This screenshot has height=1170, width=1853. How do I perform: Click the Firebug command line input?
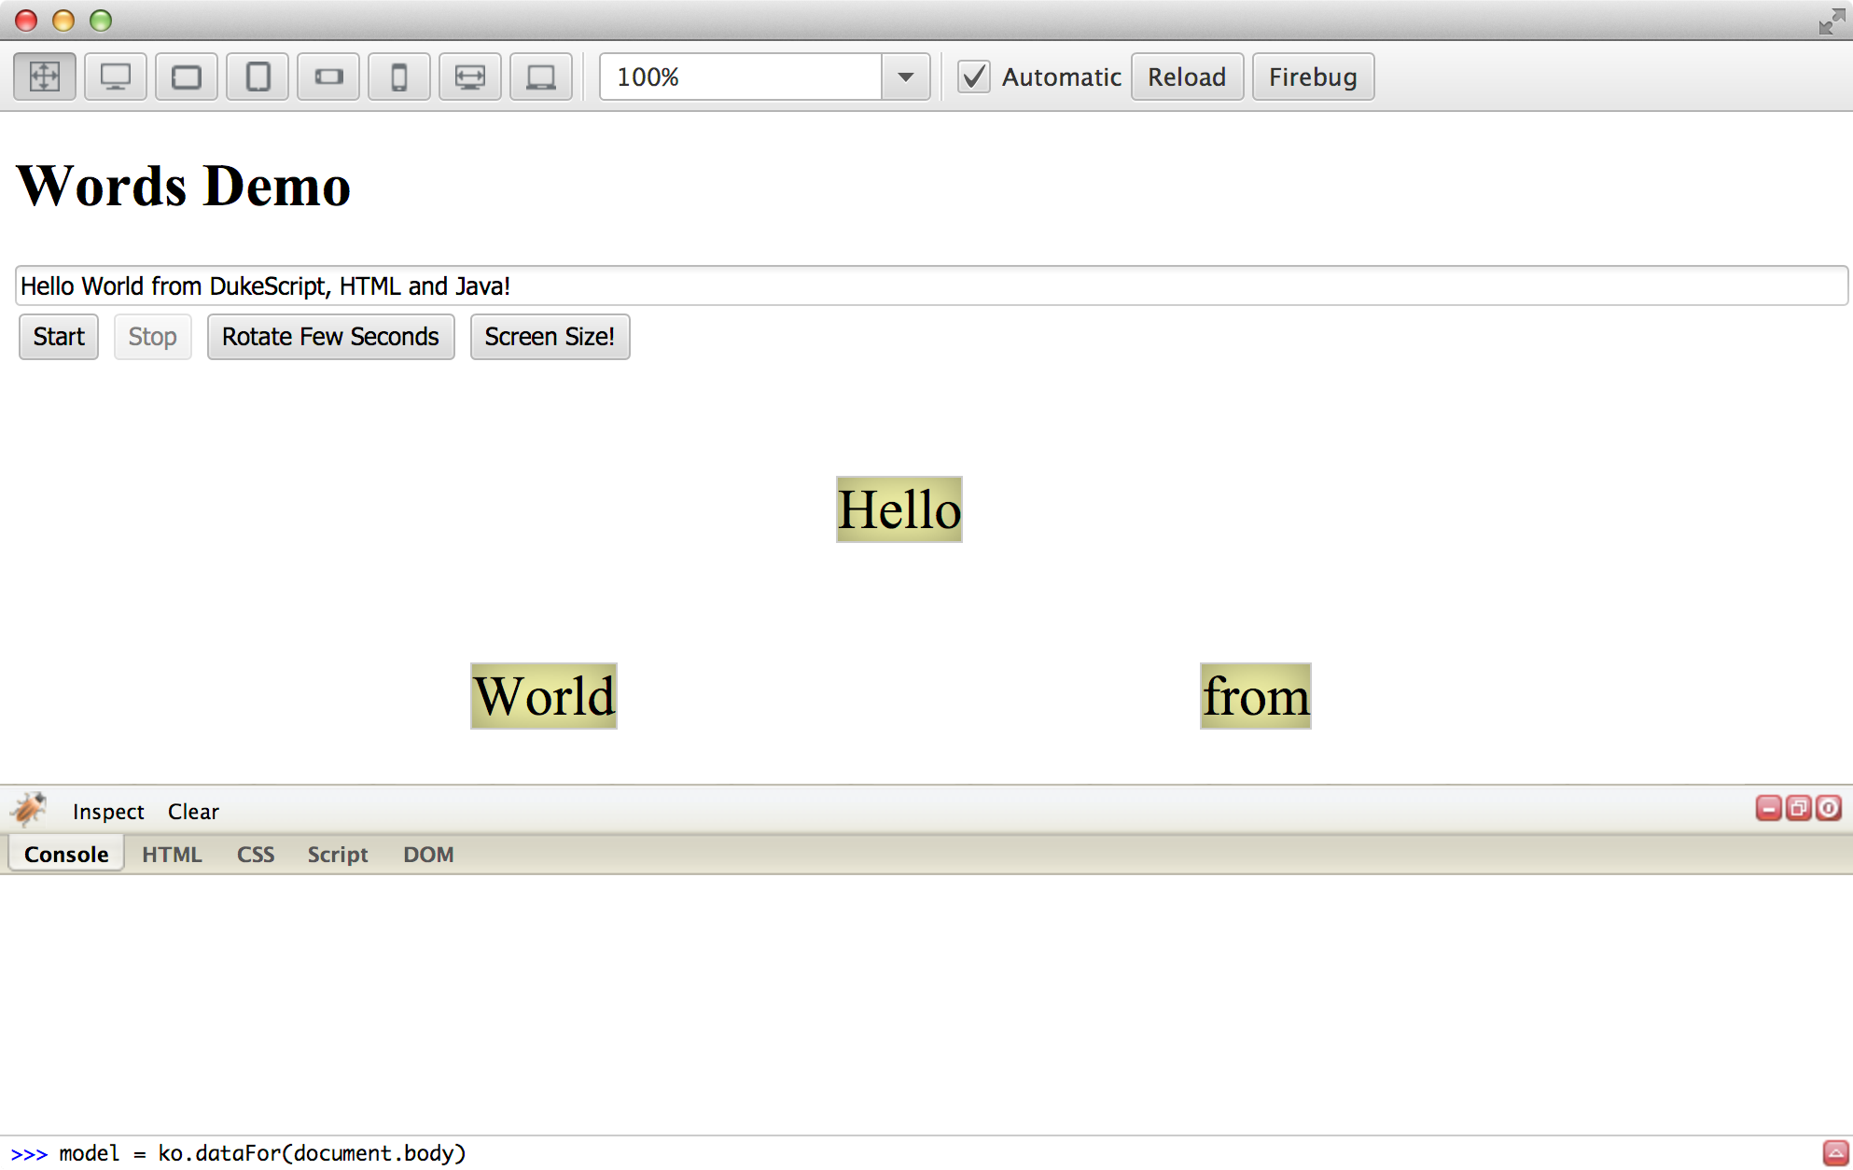933,1153
